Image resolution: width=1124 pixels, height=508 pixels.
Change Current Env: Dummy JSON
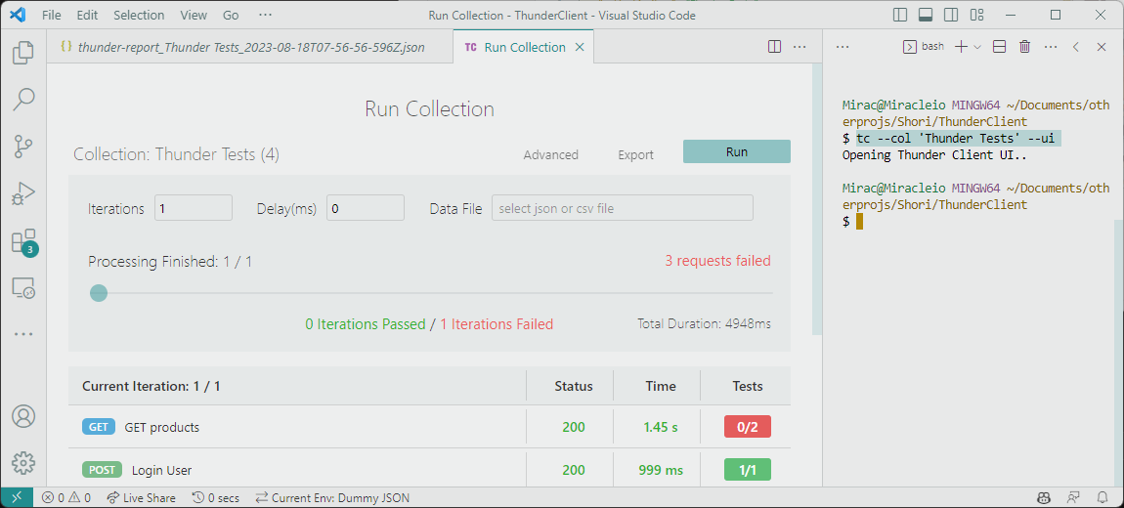pos(332,497)
